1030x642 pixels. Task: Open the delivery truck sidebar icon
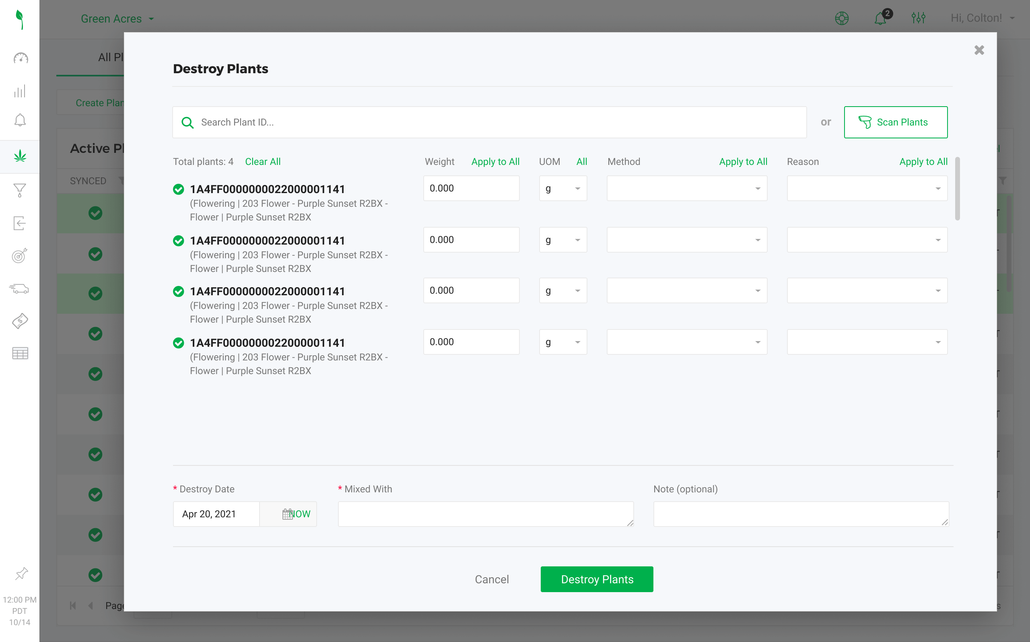(x=20, y=289)
